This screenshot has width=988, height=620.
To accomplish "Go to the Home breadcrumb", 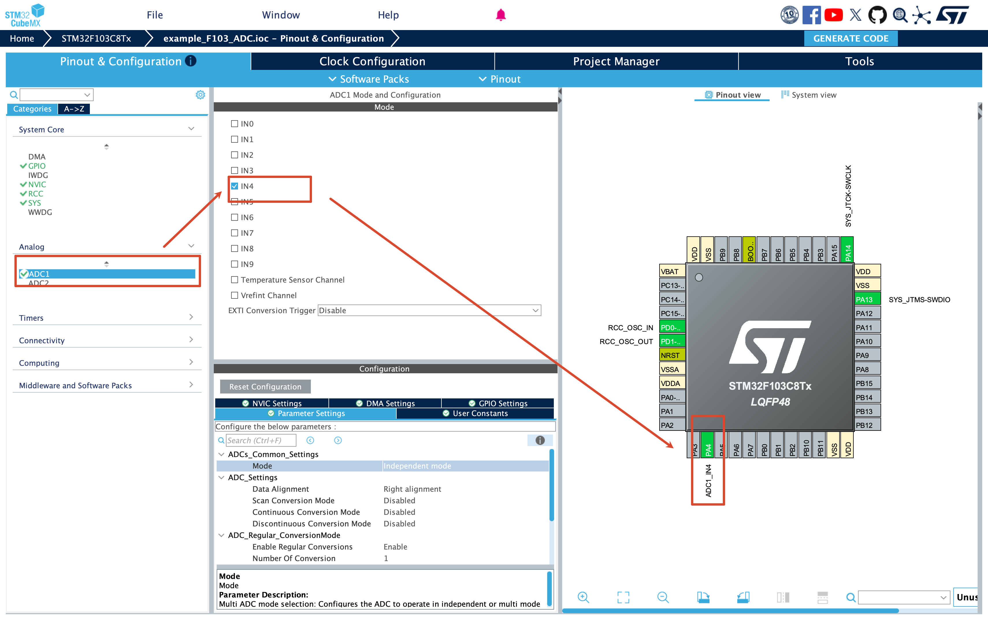I will (22, 38).
